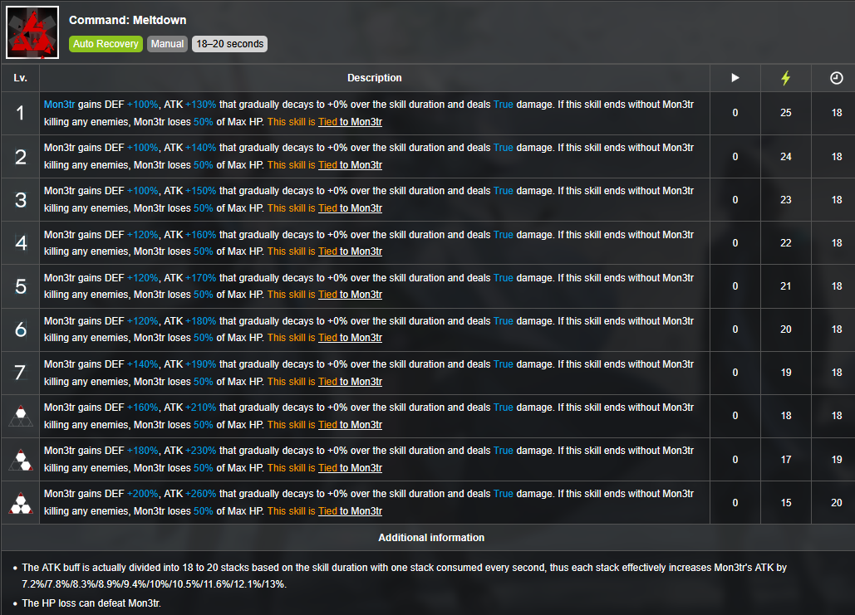Open Tied to Mon3tr link in level 5 row
The width and height of the screenshot is (855, 615).
pyautogui.click(x=350, y=294)
